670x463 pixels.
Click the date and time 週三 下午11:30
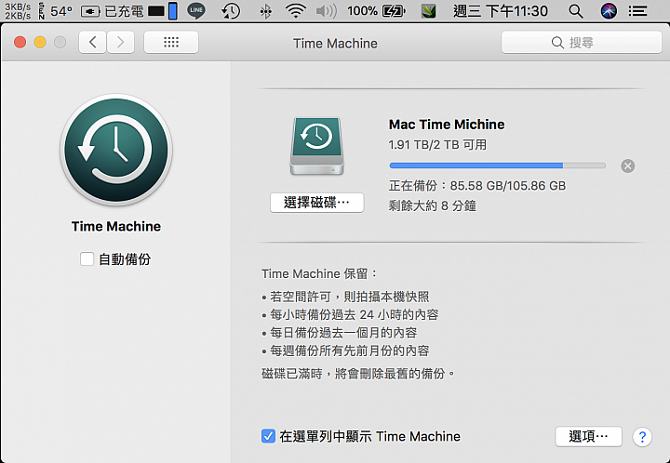501,11
